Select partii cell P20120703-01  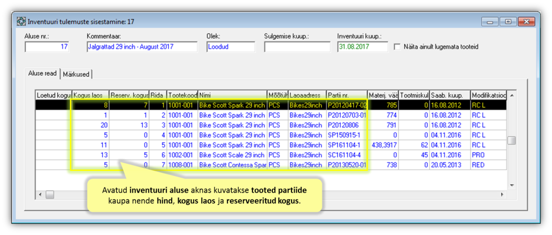point(347,115)
